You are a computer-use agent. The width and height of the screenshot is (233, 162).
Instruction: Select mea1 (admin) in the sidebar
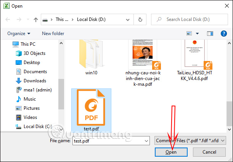[38, 90]
